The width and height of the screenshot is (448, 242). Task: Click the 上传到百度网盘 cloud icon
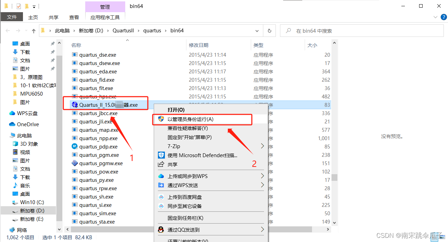click(x=161, y=197)
